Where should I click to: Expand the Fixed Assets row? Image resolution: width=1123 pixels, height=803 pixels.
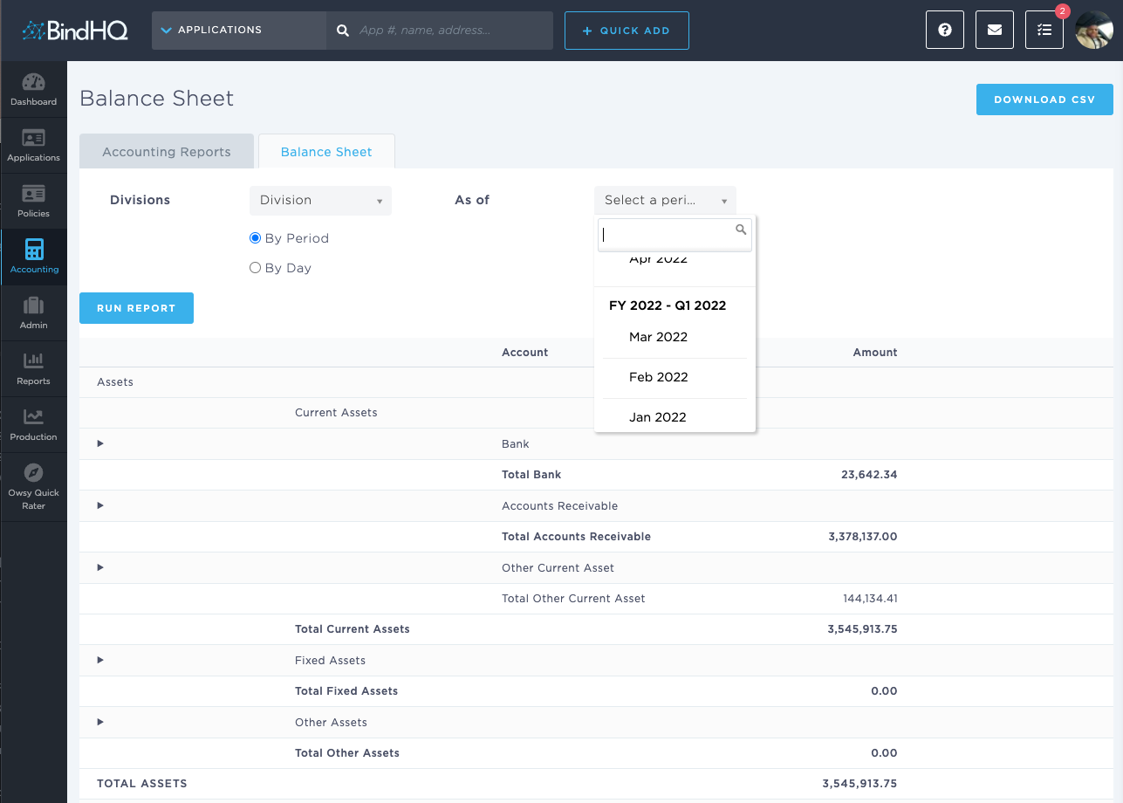point(100,660)
